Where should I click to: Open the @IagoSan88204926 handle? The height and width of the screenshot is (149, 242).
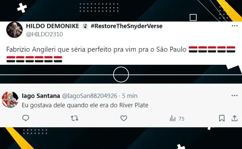[89, 96]
